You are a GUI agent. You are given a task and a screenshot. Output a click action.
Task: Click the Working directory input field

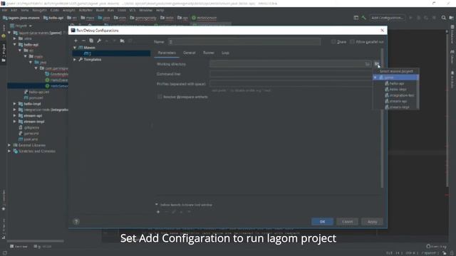tap(290, 64)
